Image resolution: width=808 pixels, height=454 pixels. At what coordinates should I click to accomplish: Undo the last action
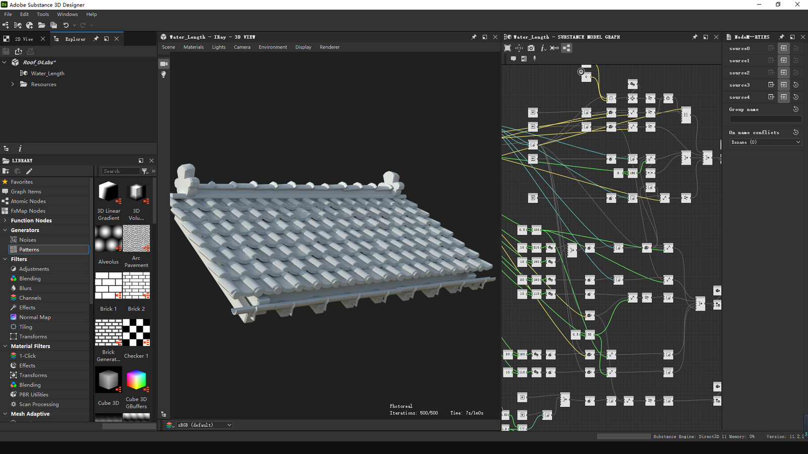66,25
